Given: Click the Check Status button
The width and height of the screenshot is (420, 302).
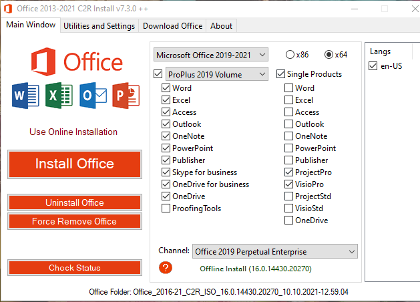Looking at the screenshot, I should pyautogui.click(x=75, y=268).
